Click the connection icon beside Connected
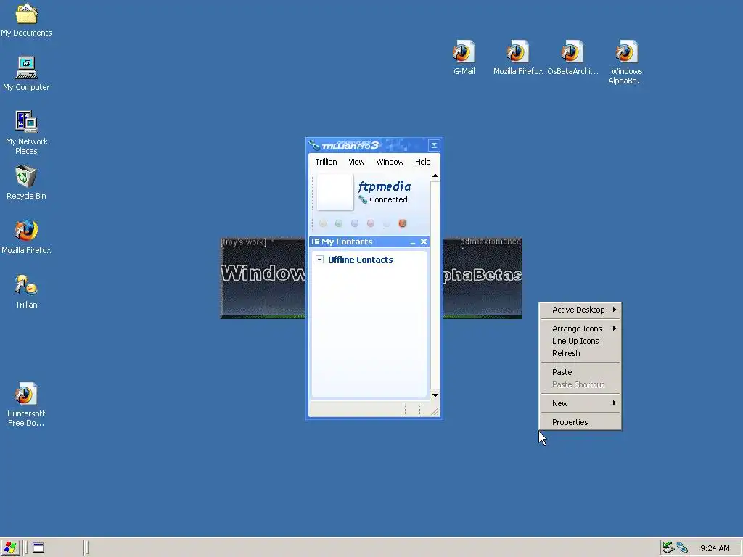Viewport: 743px width, 557px height. point(363,199)
